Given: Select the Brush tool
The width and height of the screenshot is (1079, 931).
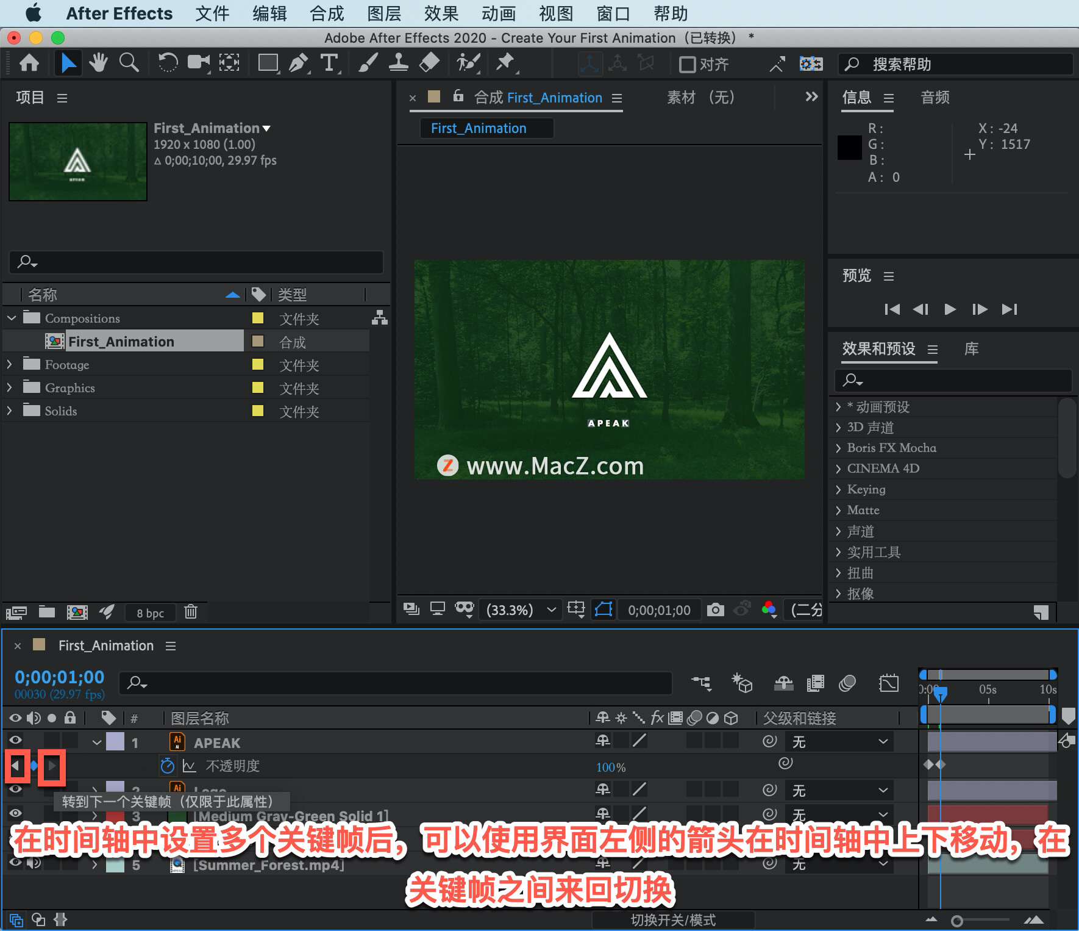Looking at the screenshot, I should [368, 63].
